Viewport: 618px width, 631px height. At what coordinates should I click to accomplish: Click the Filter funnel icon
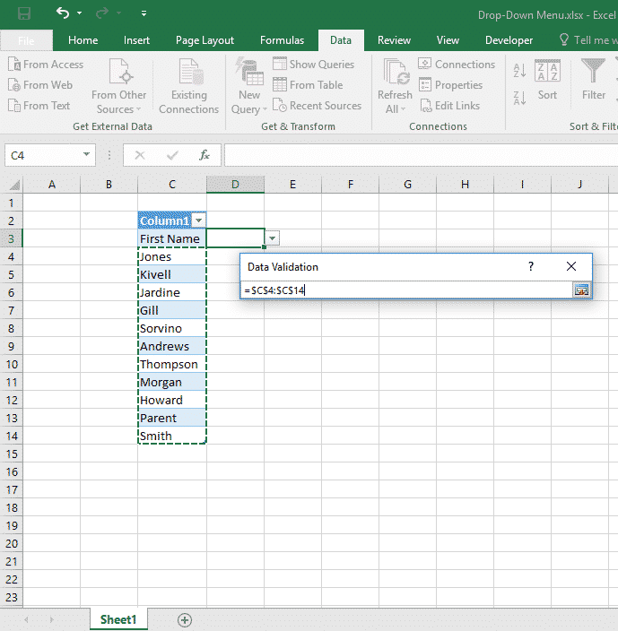[593, 72]
